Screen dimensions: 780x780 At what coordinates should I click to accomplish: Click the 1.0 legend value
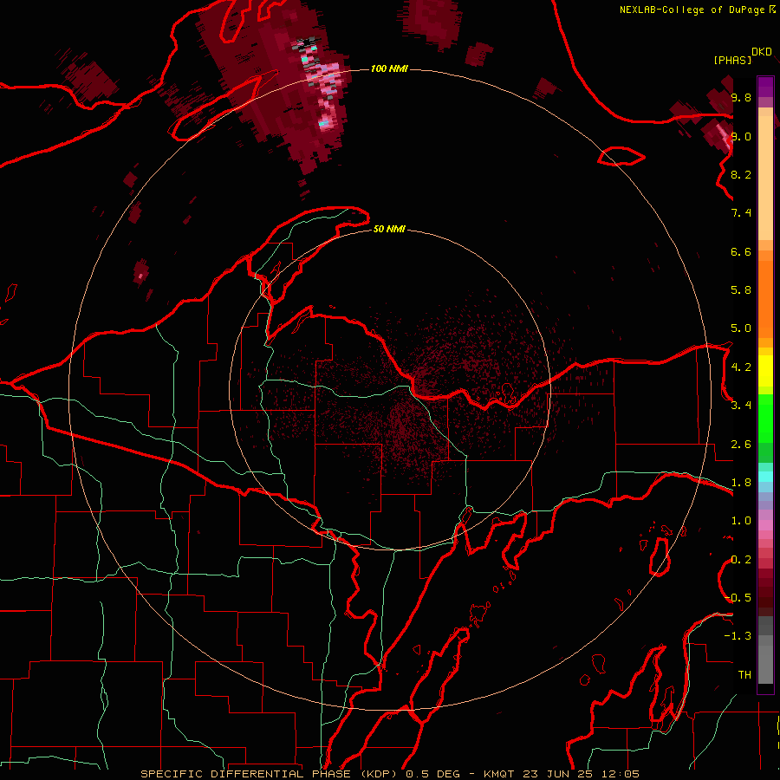(741, 521)
